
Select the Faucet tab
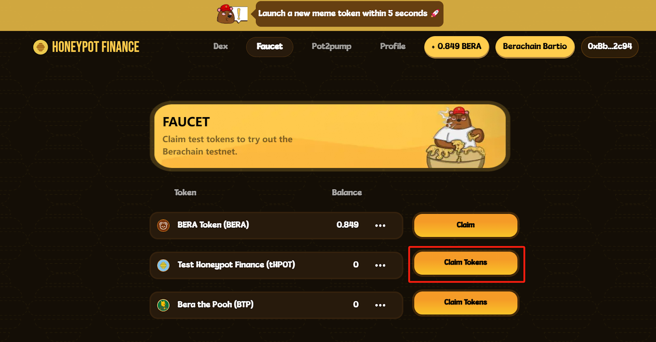[x=270, y=47]
